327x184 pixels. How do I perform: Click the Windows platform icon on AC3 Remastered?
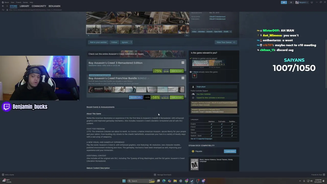[x=183, y=63]
